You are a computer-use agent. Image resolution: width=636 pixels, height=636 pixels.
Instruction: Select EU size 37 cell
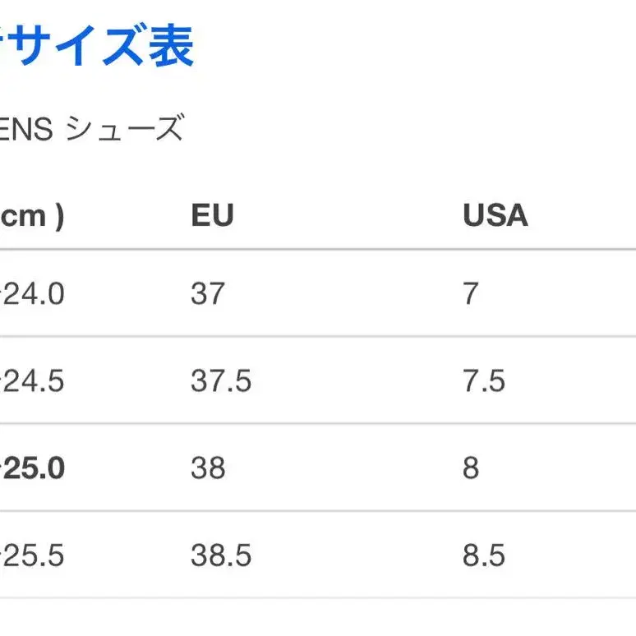click(207, 293)
